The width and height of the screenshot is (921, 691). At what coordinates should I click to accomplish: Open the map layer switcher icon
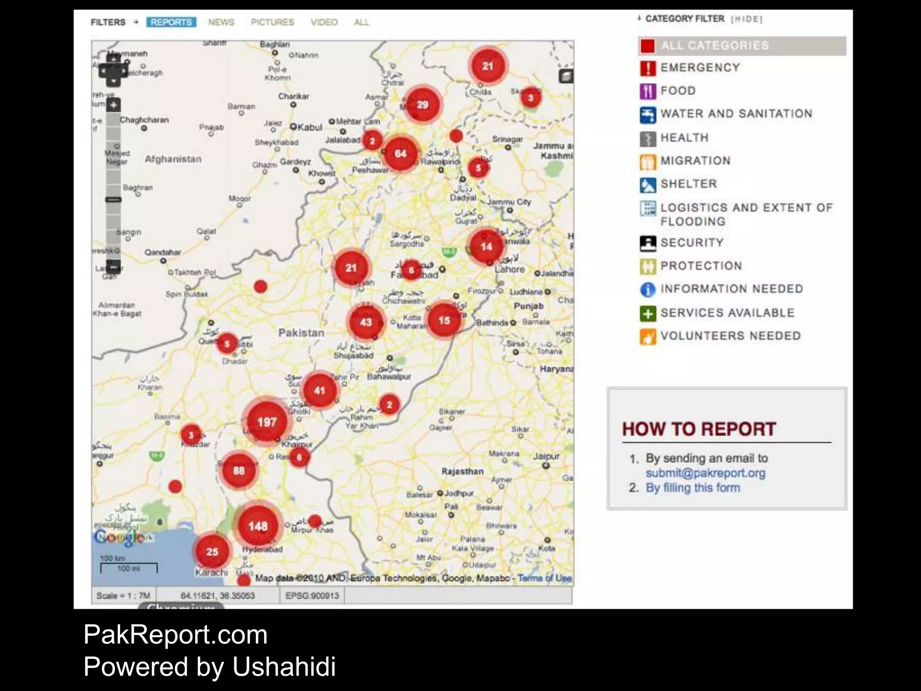point(566,76)
